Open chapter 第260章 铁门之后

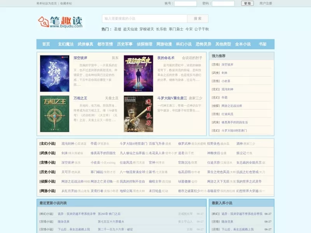click(109, 214)
